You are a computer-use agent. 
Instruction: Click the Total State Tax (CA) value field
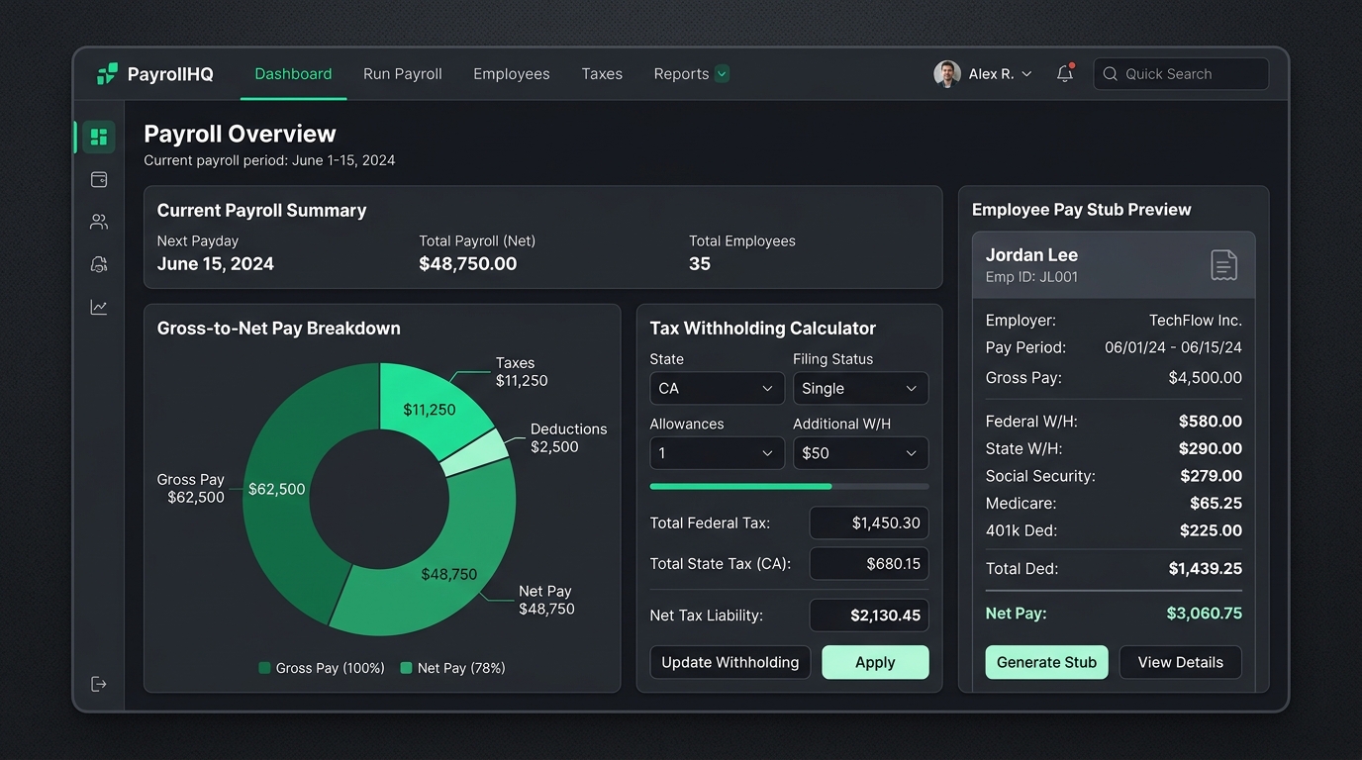pos(869,564)
